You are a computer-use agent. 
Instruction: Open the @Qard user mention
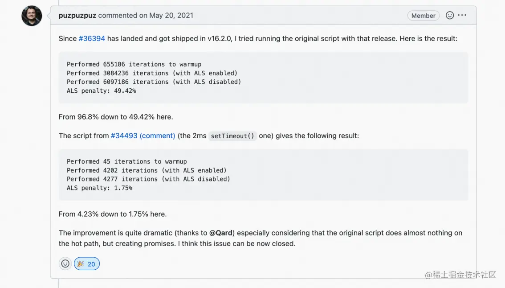(221, 233)
